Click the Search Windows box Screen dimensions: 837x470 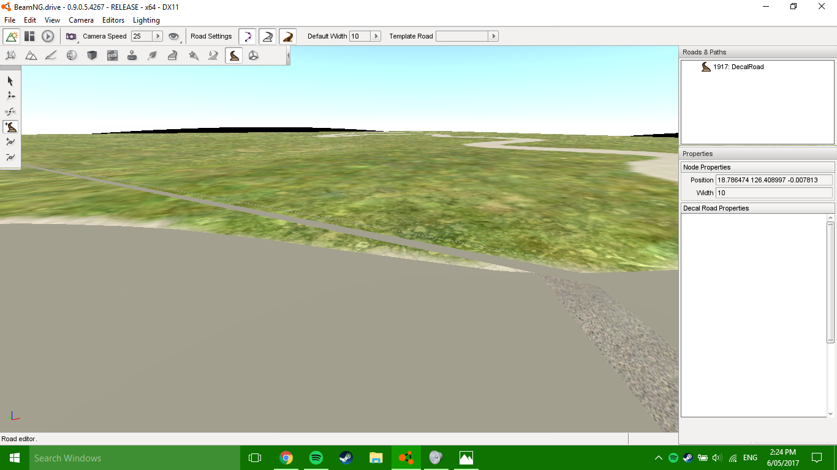pyautogui.click(x=135, y=458)
